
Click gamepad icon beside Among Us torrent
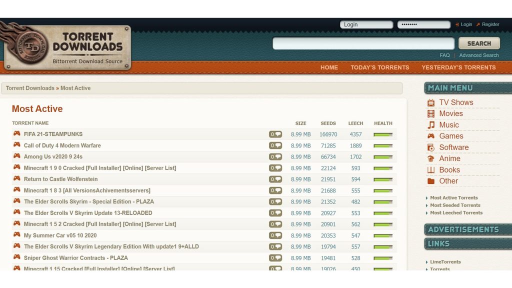pyautogui.click(x=17, y=156)
